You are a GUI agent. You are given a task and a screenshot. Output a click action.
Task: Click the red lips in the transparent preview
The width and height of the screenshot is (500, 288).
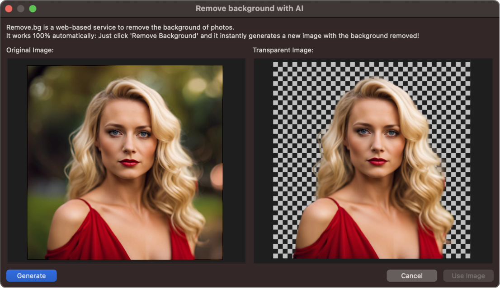377,161
